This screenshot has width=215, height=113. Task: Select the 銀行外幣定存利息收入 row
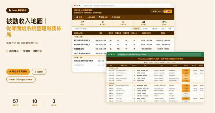123,45
